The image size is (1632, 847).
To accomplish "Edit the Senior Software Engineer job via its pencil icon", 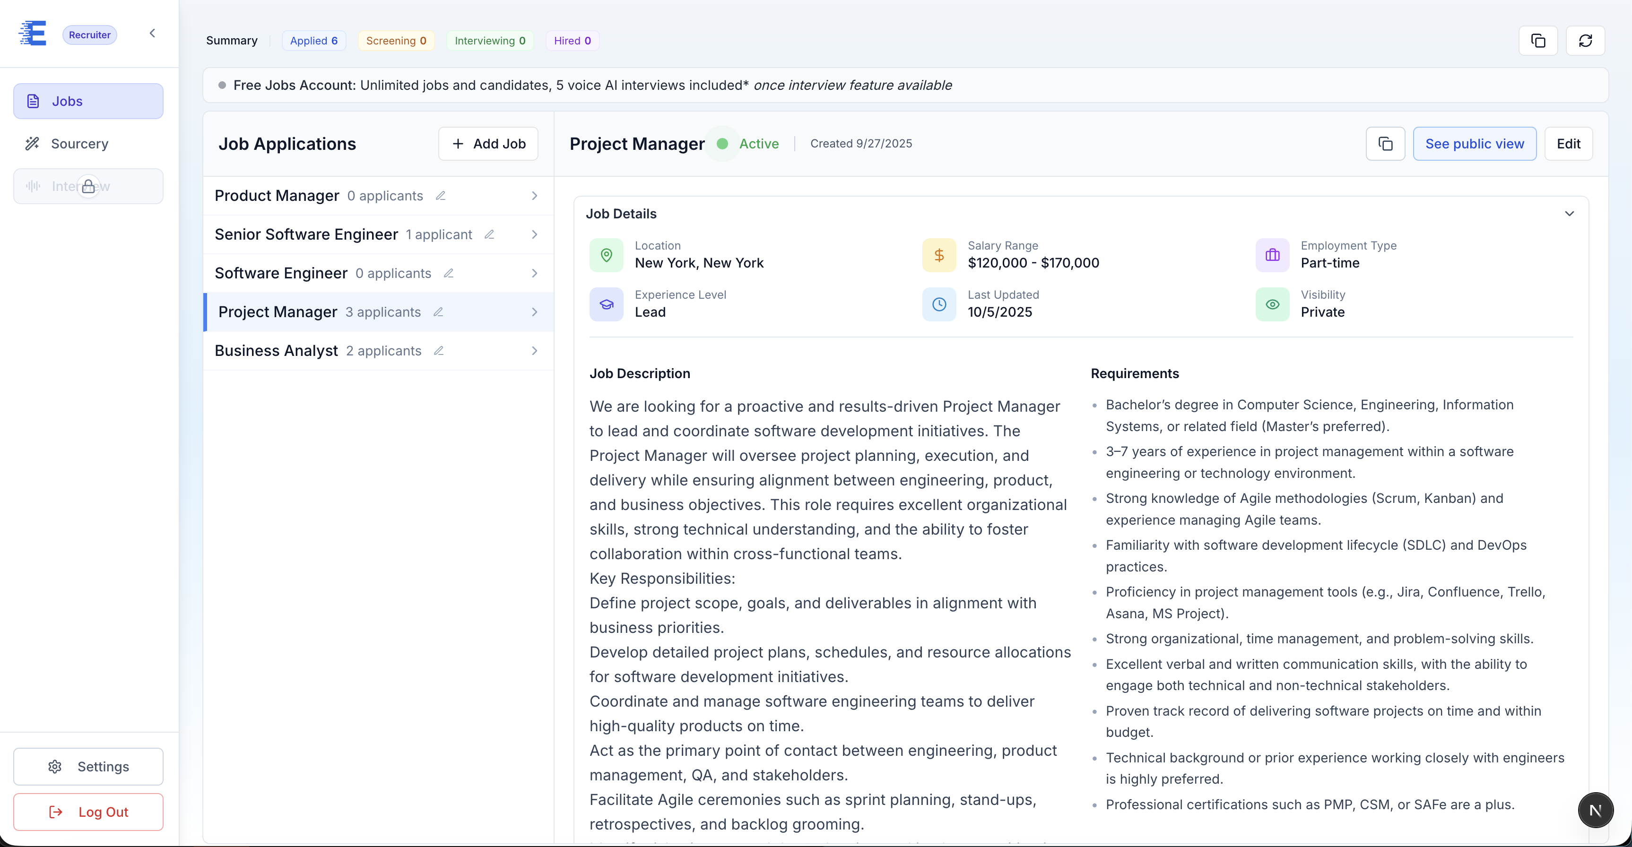I will (x=489, y=234).
